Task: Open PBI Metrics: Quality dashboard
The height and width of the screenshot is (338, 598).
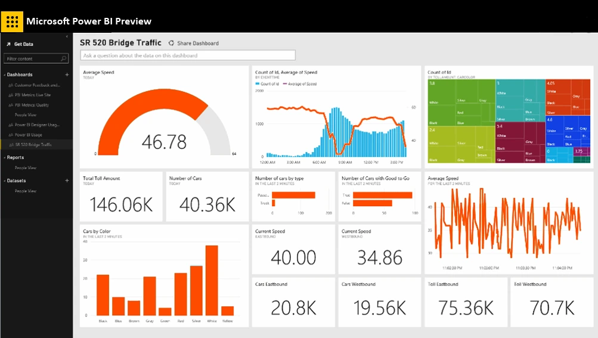Action: [x=32, y=105]
